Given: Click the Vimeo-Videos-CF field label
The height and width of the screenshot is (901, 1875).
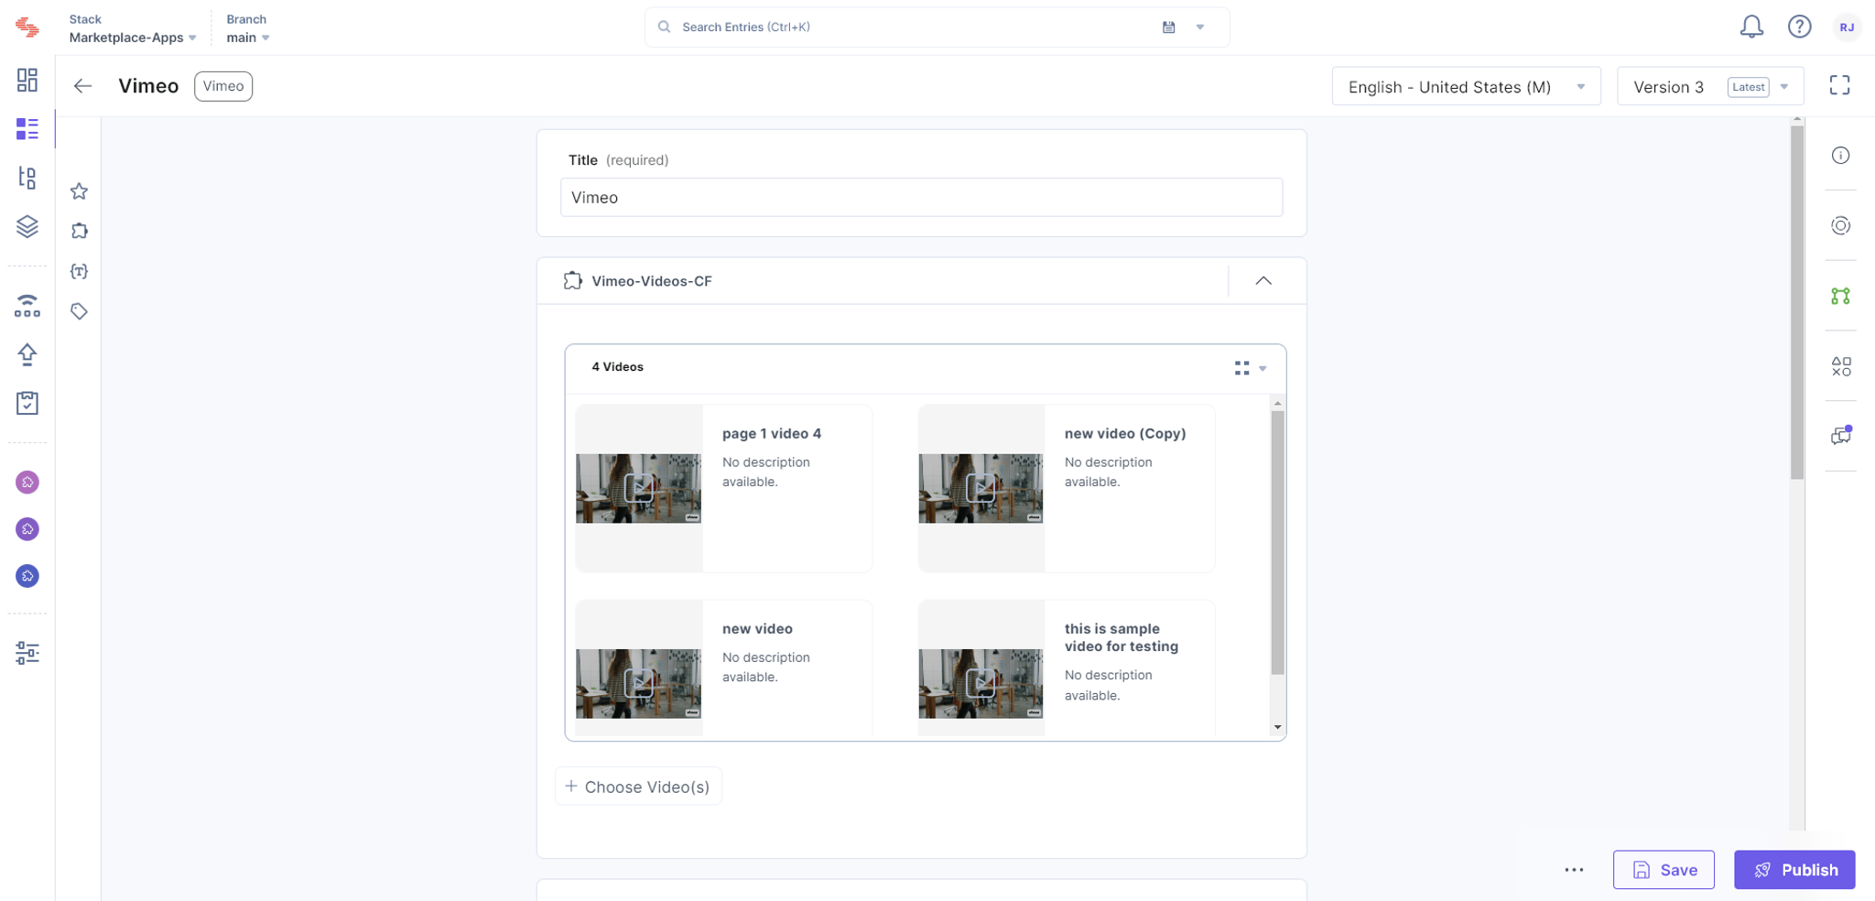Looking at the screenshot, I should tap(651, 281).
